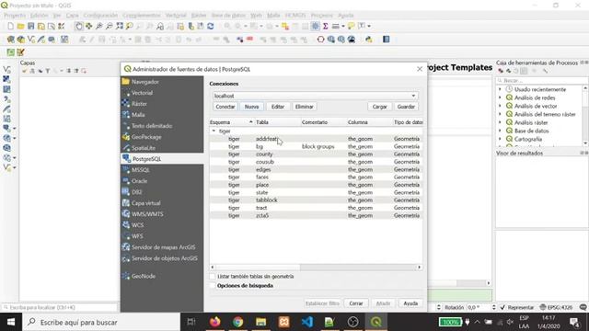
Task: Click the open project folder icon
Action: 20,26
